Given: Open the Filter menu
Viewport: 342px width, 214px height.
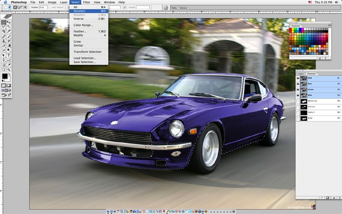Looking at the screenshot, I should click(86, 2).
